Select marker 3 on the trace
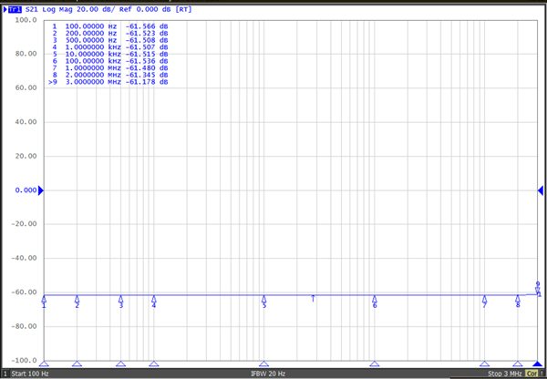Screen dimensions: 547x379 [x=120, y=298]
